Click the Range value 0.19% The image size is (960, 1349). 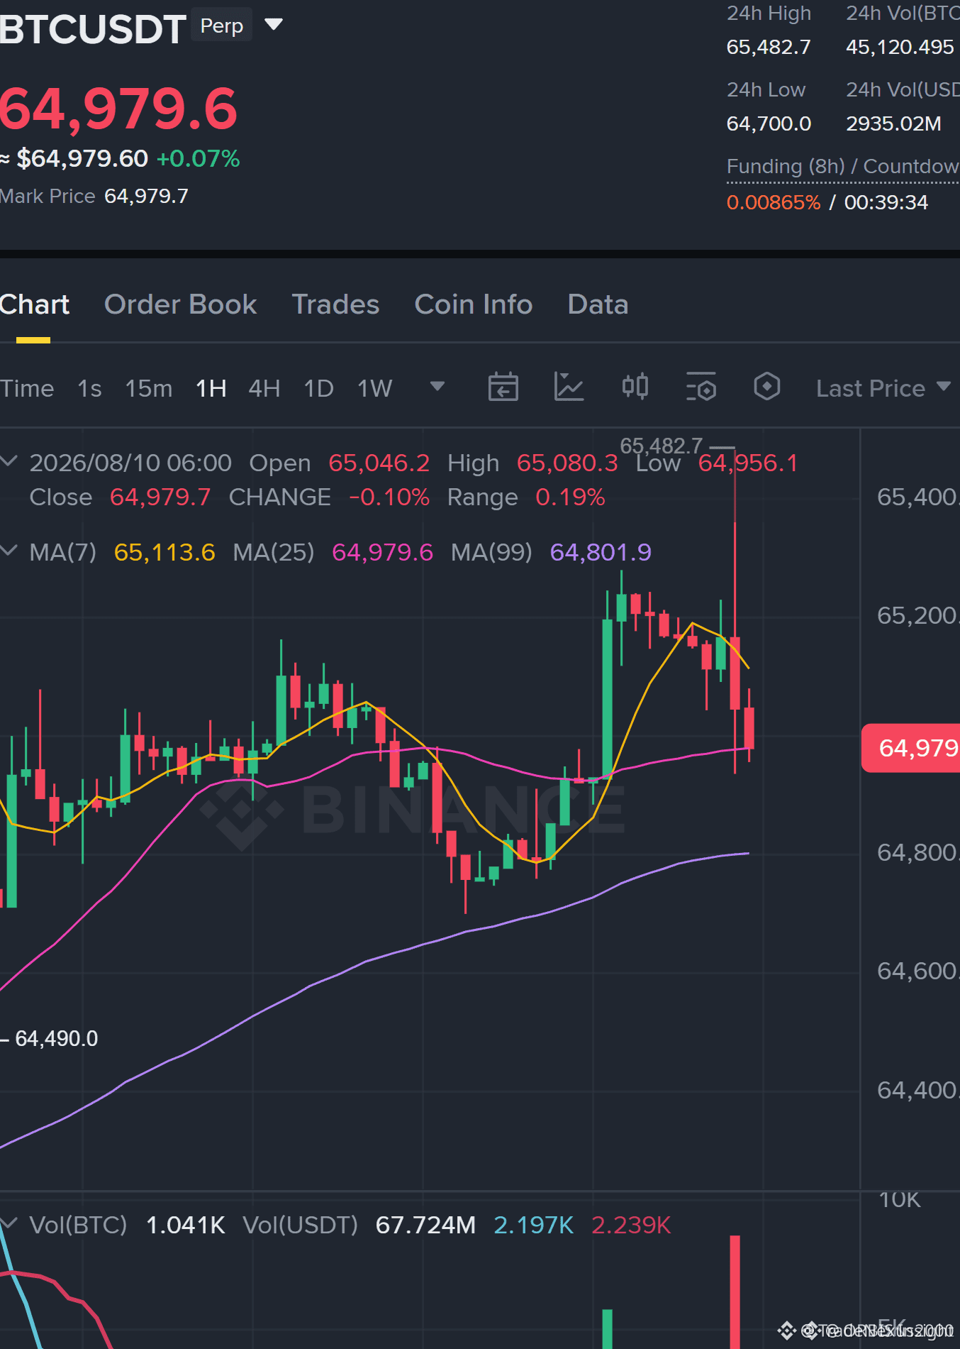[x=570, y=497]
